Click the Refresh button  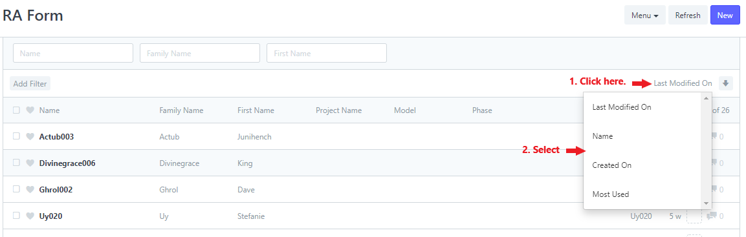688,15
